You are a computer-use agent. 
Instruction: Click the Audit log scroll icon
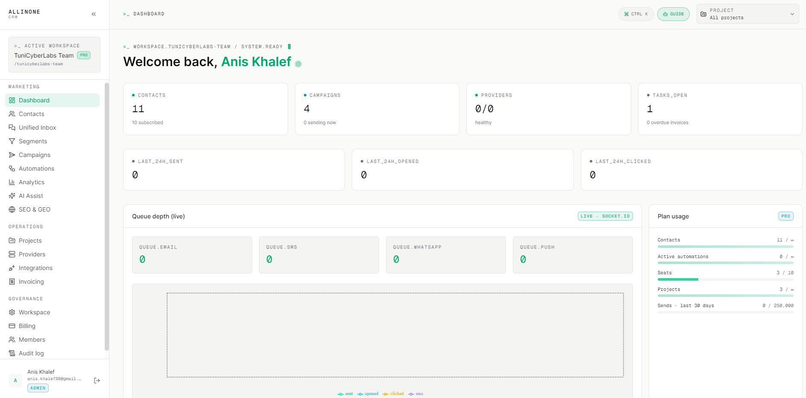[x=12, y=353]
